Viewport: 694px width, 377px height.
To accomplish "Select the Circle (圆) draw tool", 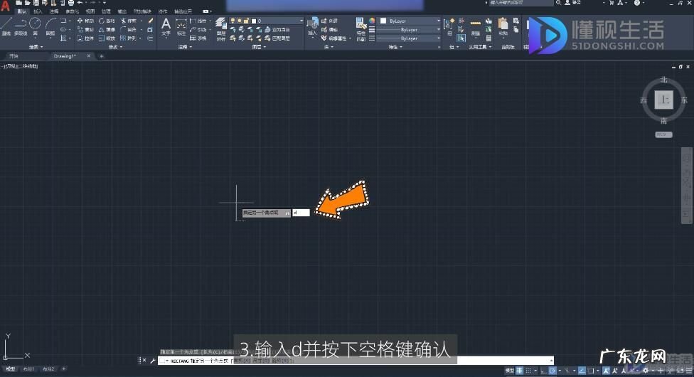I will click(35, 26).
